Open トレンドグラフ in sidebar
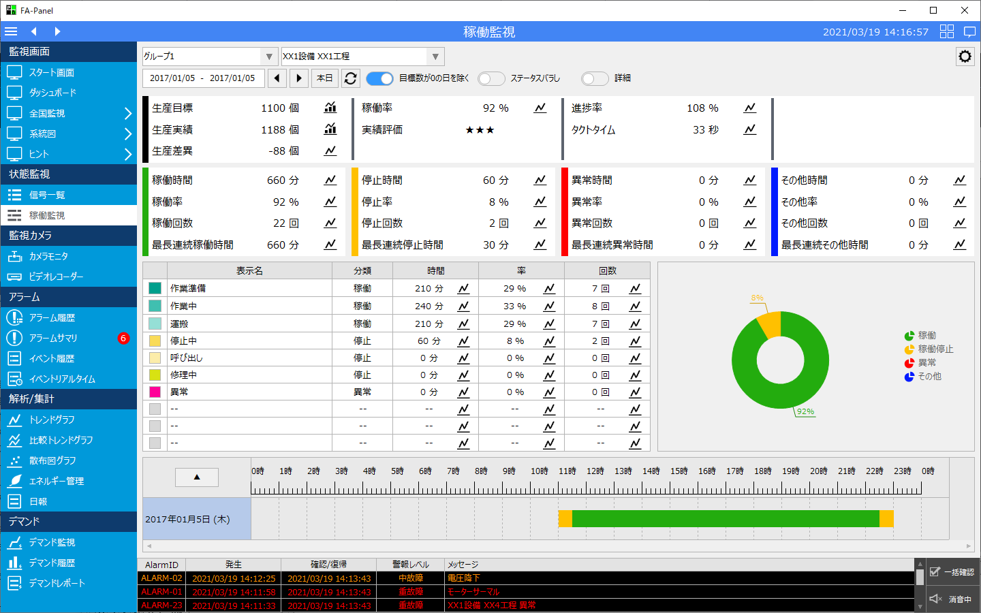The image size is (981, 613). (68, 420)
